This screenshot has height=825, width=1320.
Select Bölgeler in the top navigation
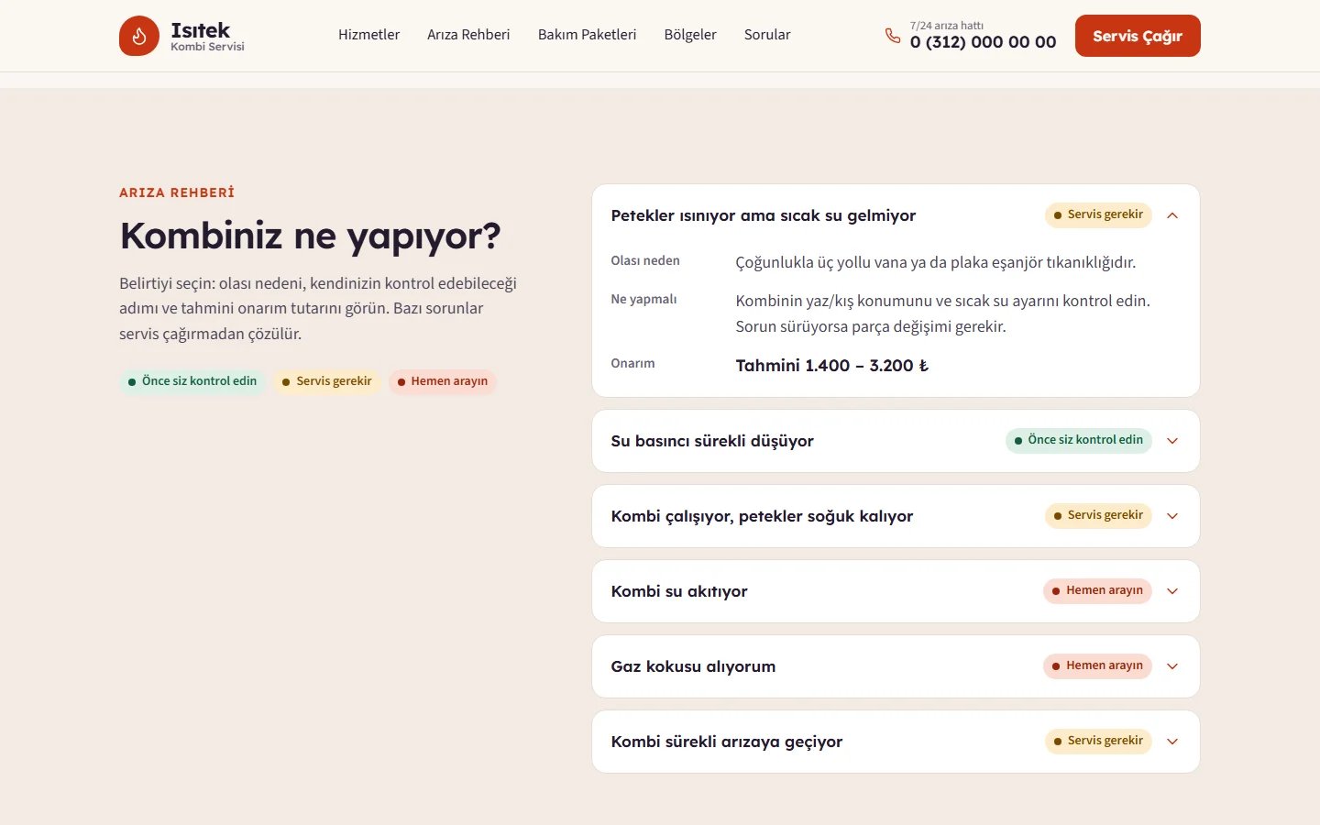[690, 35]
